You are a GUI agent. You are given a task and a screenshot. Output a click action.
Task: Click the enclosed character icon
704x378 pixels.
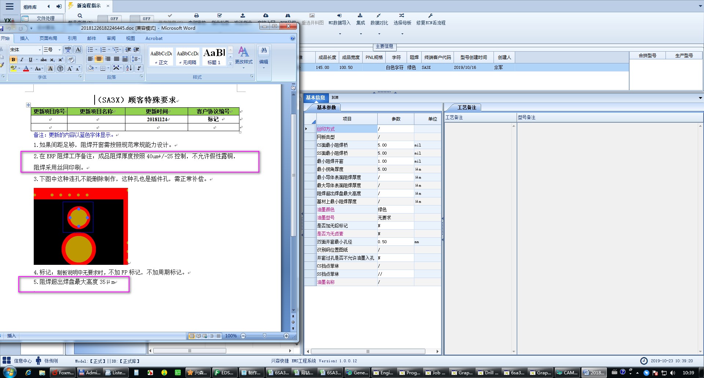(x=60, y=68)
